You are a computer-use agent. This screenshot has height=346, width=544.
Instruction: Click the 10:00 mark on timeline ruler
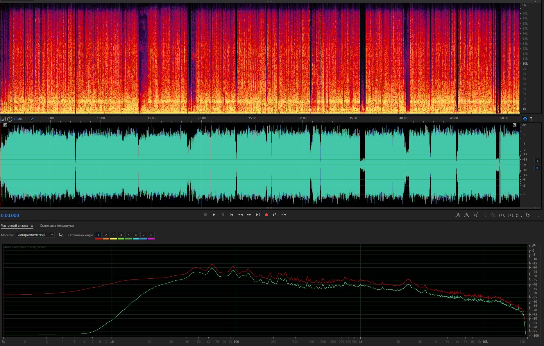pyautogui.click(x=101, y=118)
